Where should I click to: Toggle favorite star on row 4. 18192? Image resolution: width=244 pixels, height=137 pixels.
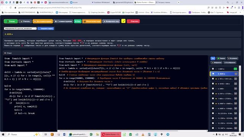pyautogui.click(x=216, y=84)
